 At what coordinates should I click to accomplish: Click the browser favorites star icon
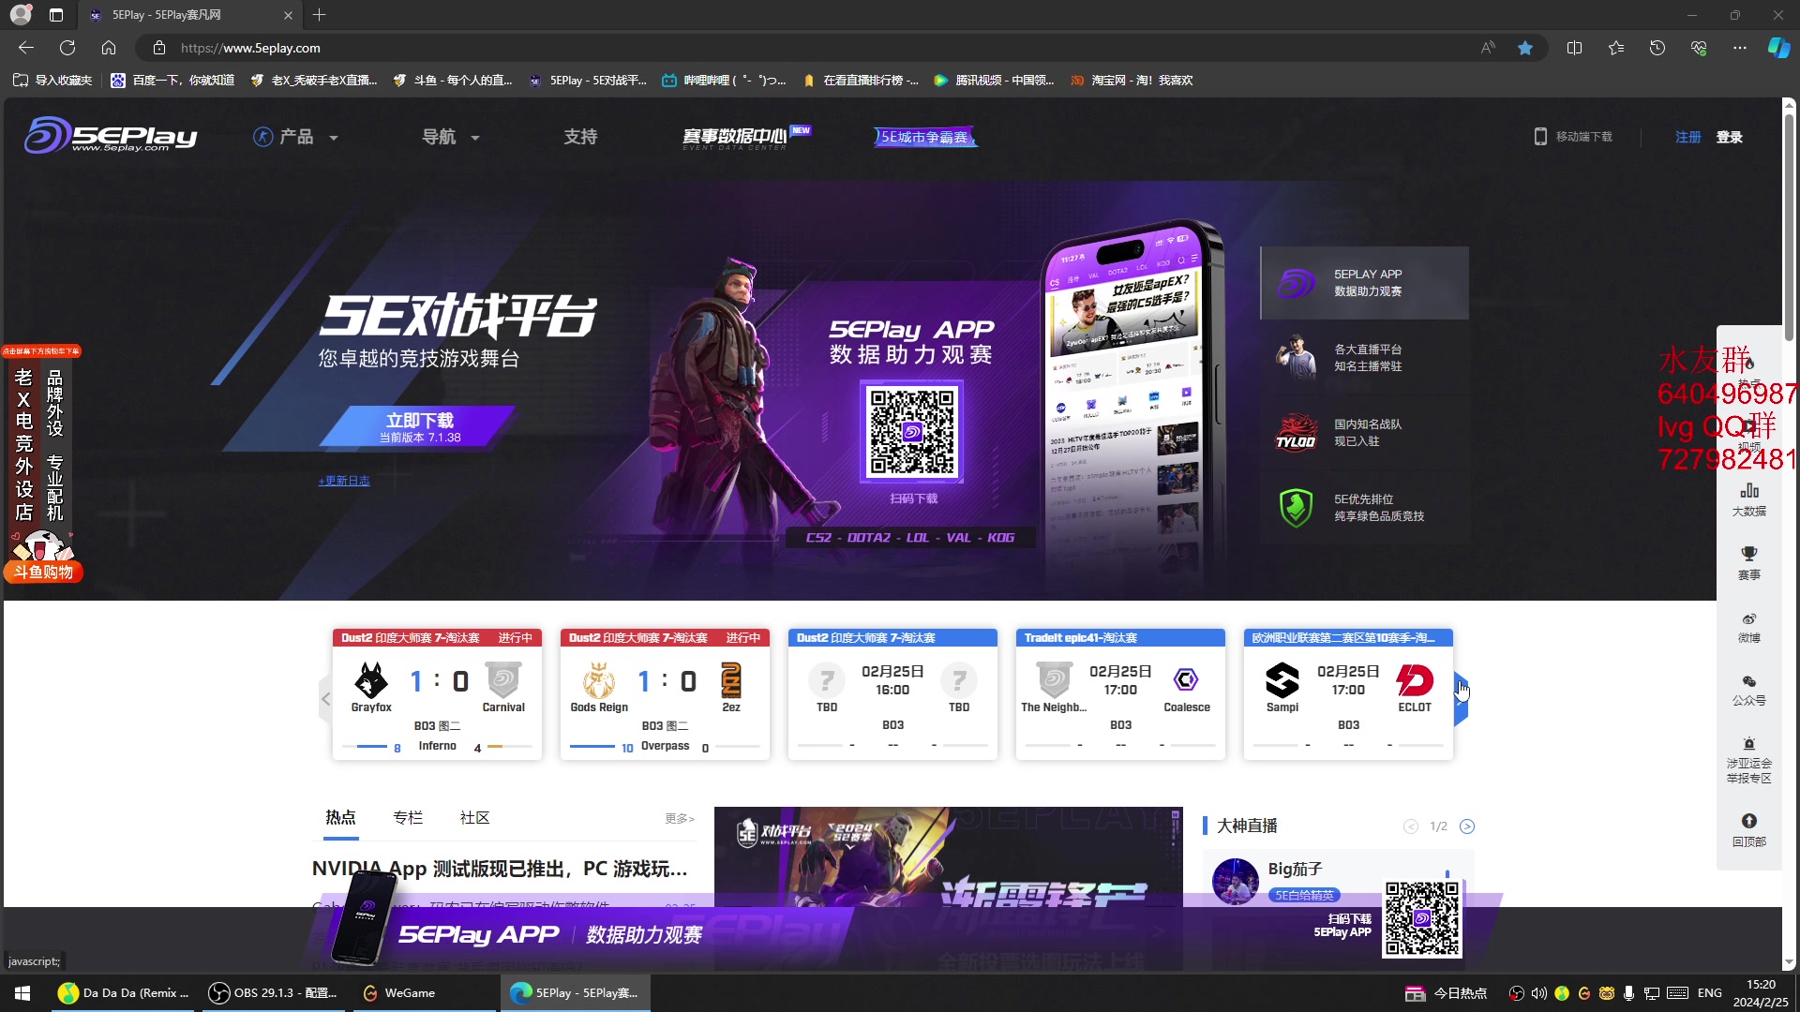pos(1525,48)
